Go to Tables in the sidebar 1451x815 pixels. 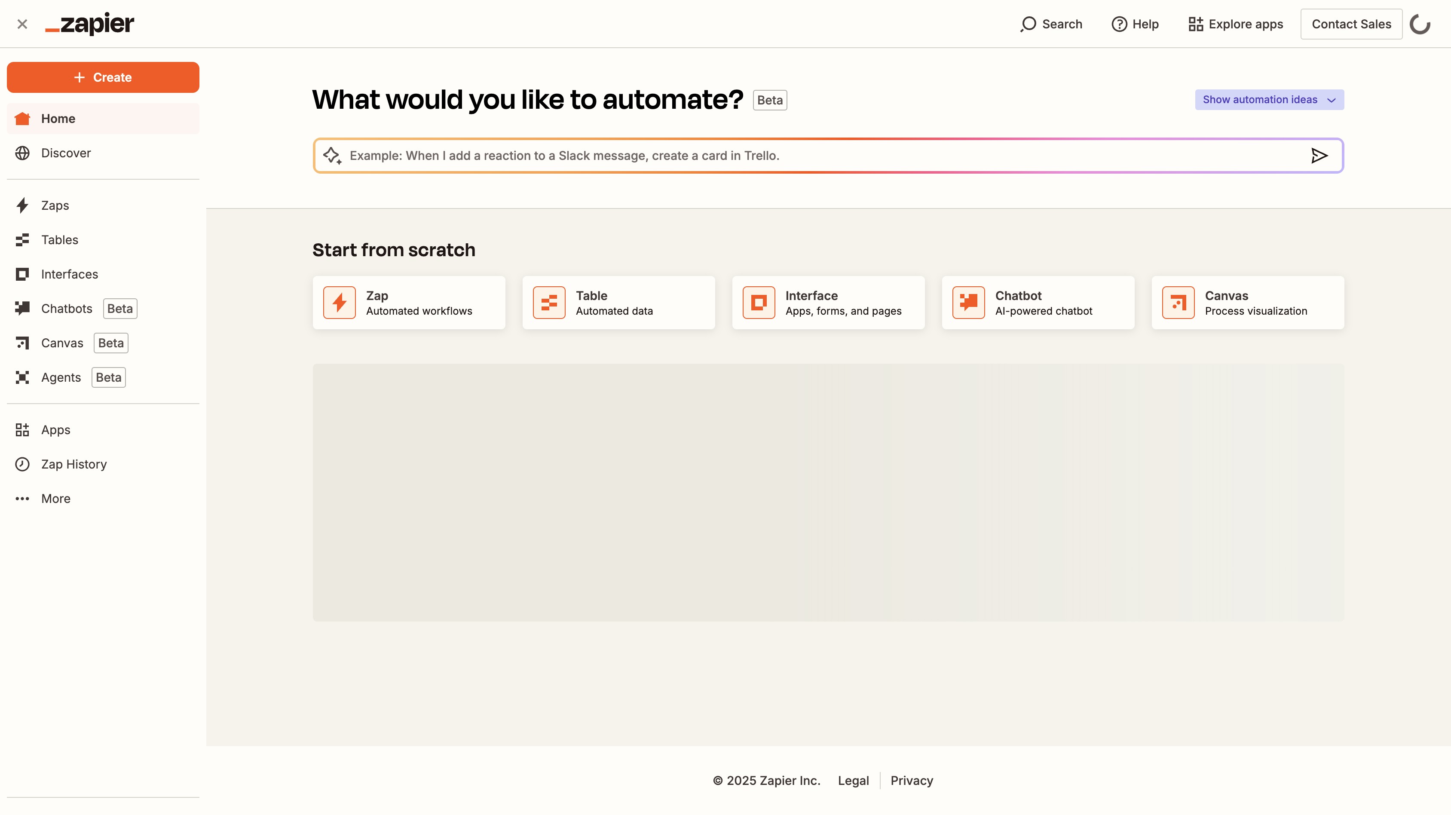[103, 239]
